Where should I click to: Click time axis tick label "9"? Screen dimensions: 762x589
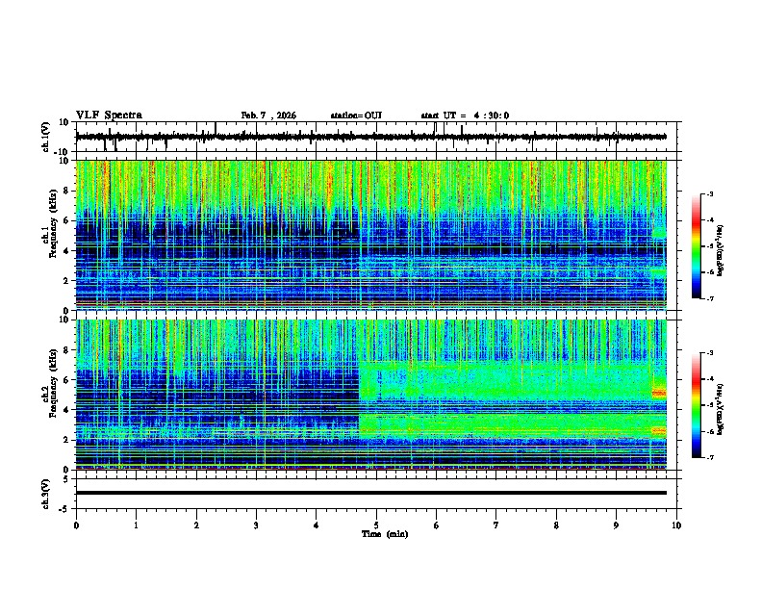coord(616,525)
